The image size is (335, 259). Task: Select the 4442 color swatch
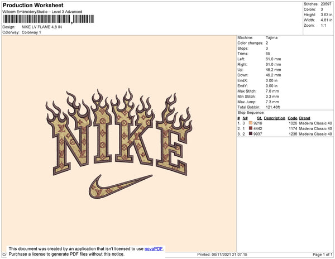251,128
